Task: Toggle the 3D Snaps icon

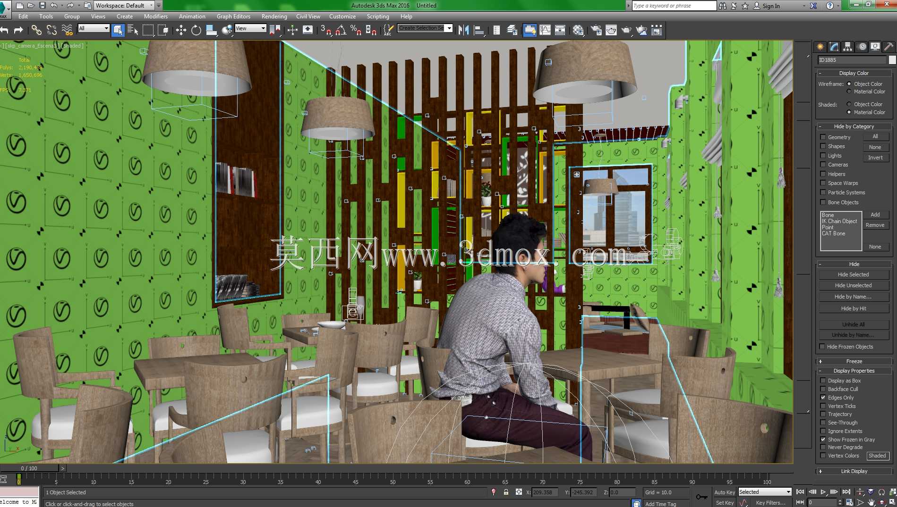Action: 326,30
